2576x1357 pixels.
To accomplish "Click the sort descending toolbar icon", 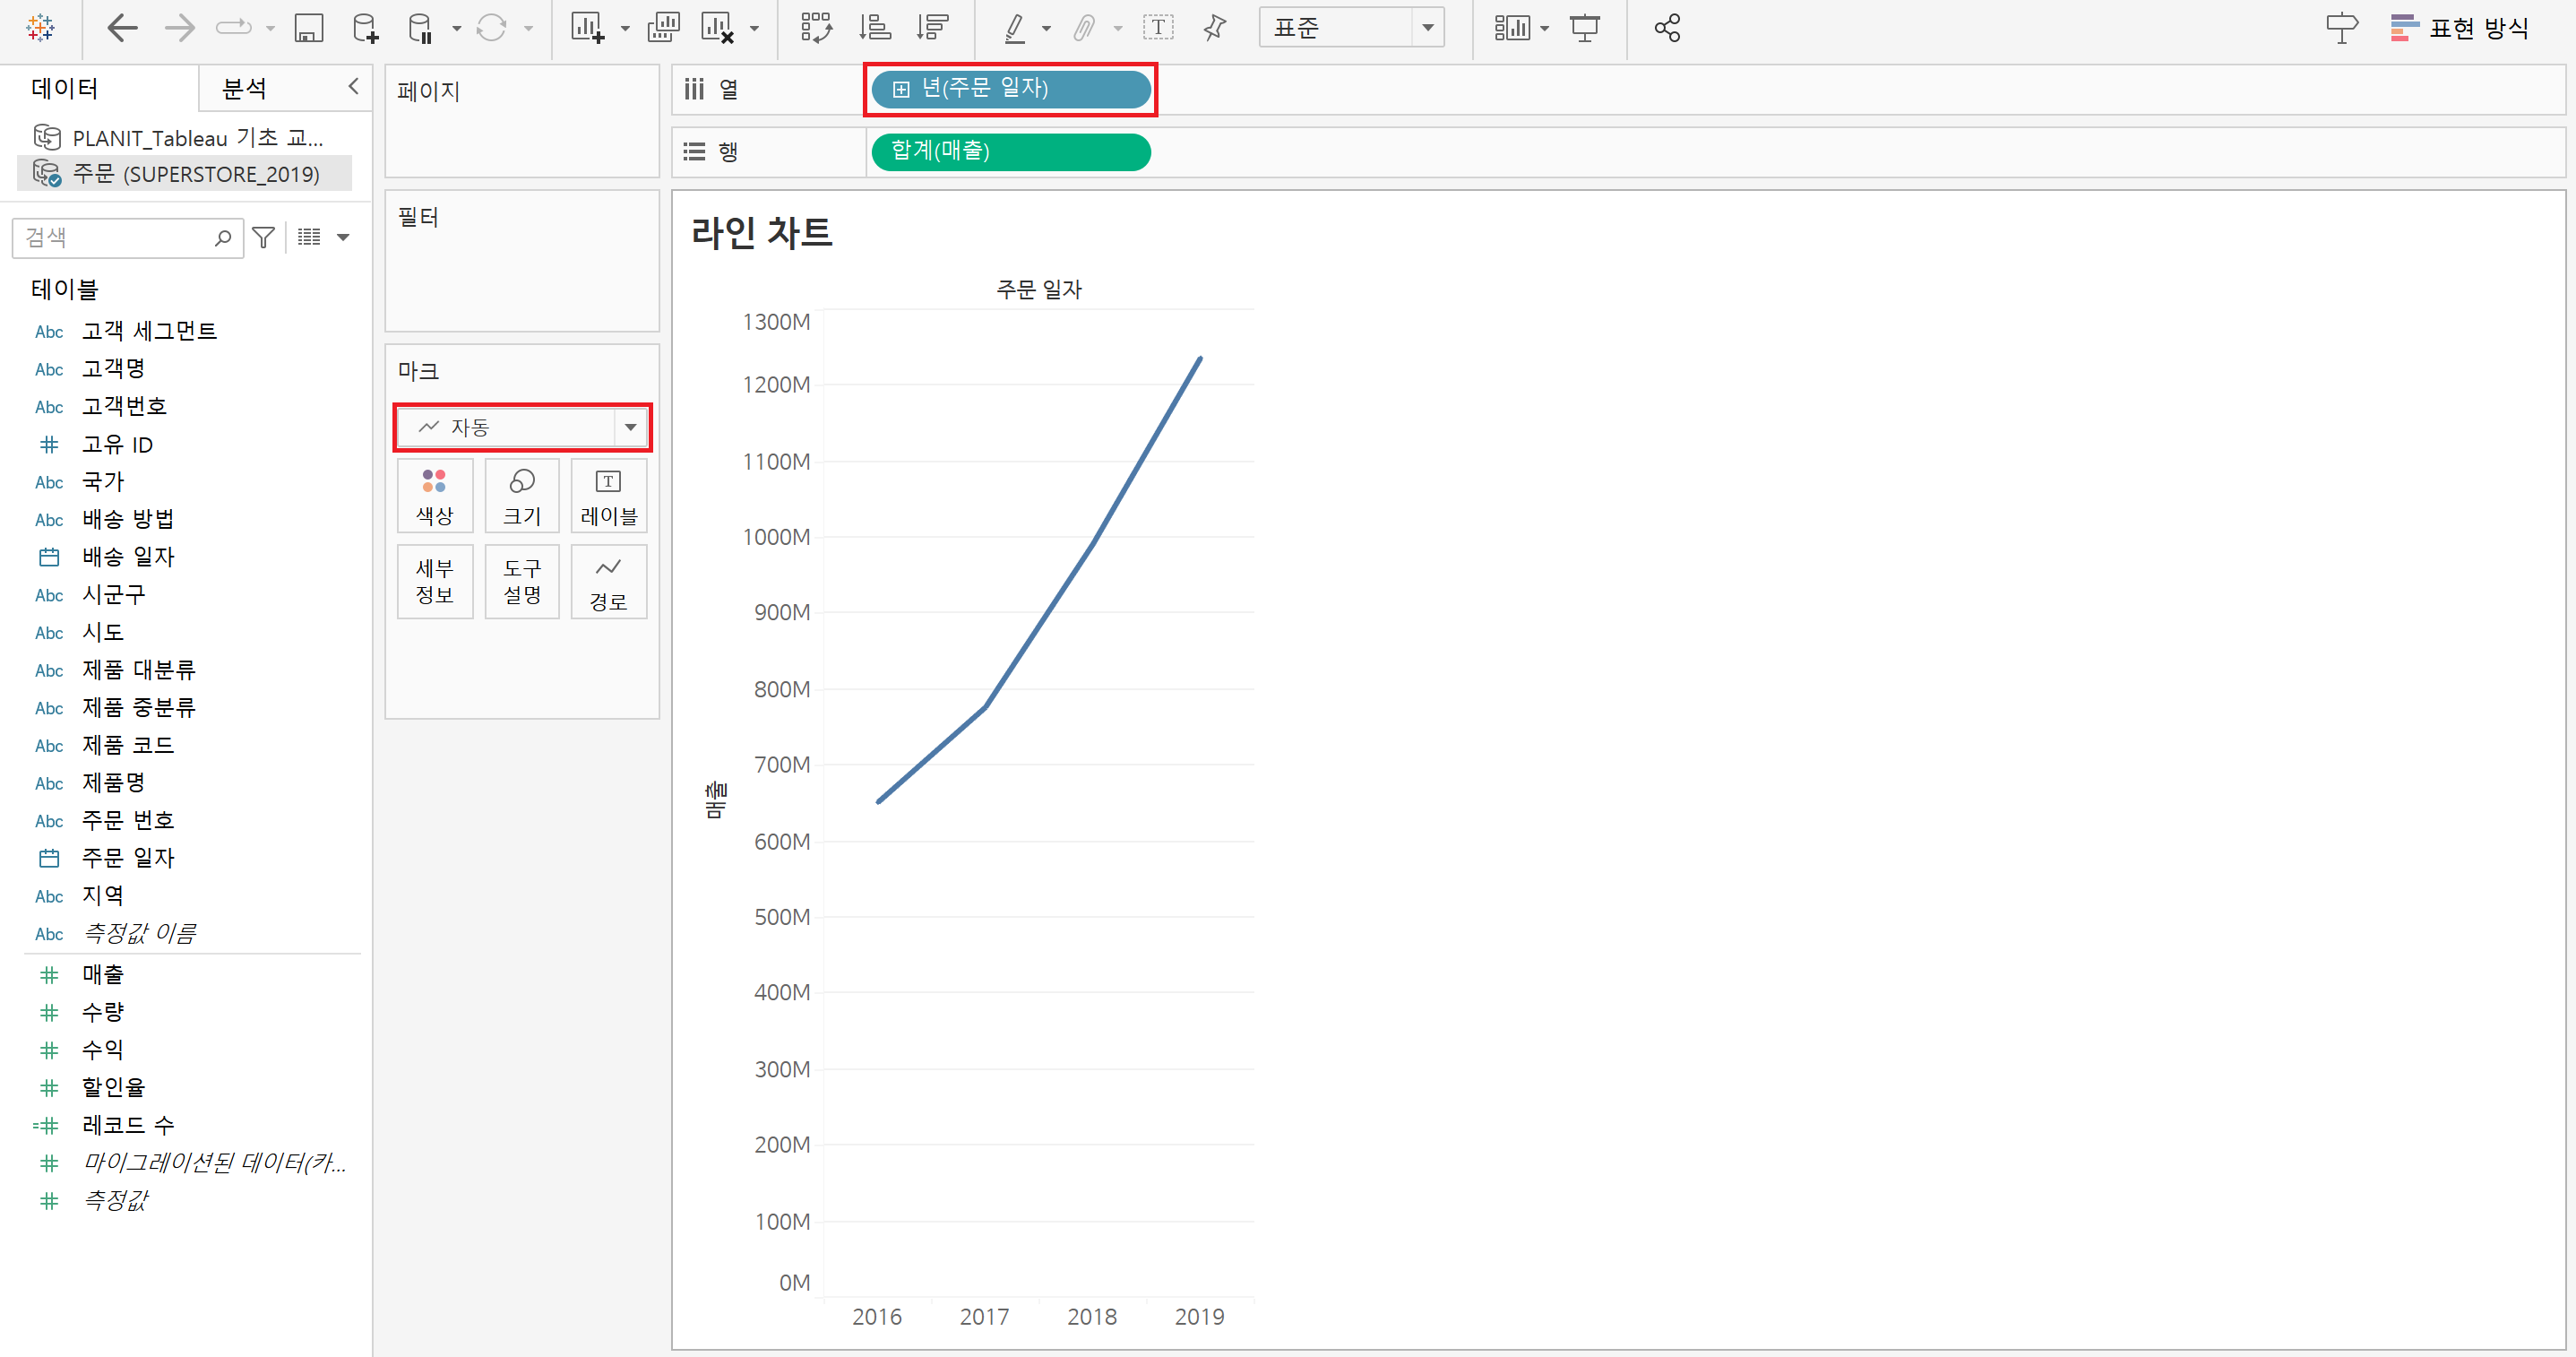I will (x=932, y=28).
